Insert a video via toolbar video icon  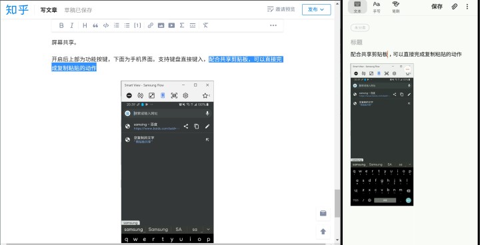(171, 26)
